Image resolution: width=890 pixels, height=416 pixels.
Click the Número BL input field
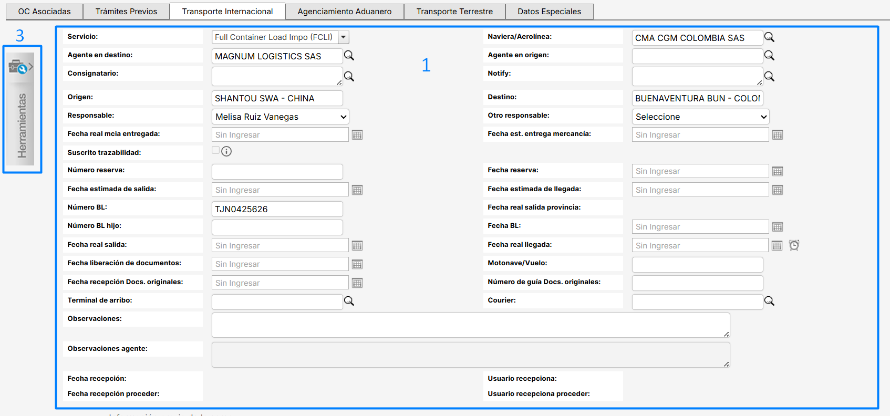[277, 209]
